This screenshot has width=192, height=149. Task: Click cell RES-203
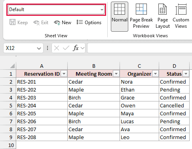(42, 97)
